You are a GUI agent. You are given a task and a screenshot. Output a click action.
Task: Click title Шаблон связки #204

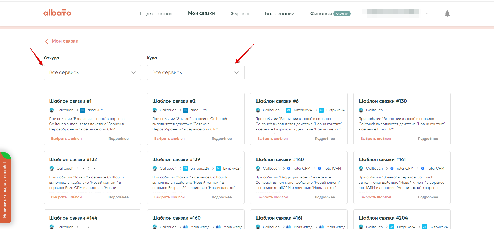pyautogui.click(x=383, y=218)
